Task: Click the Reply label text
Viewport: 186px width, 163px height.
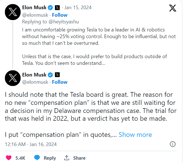Action: pyautogui.click(x=50, y=158)
